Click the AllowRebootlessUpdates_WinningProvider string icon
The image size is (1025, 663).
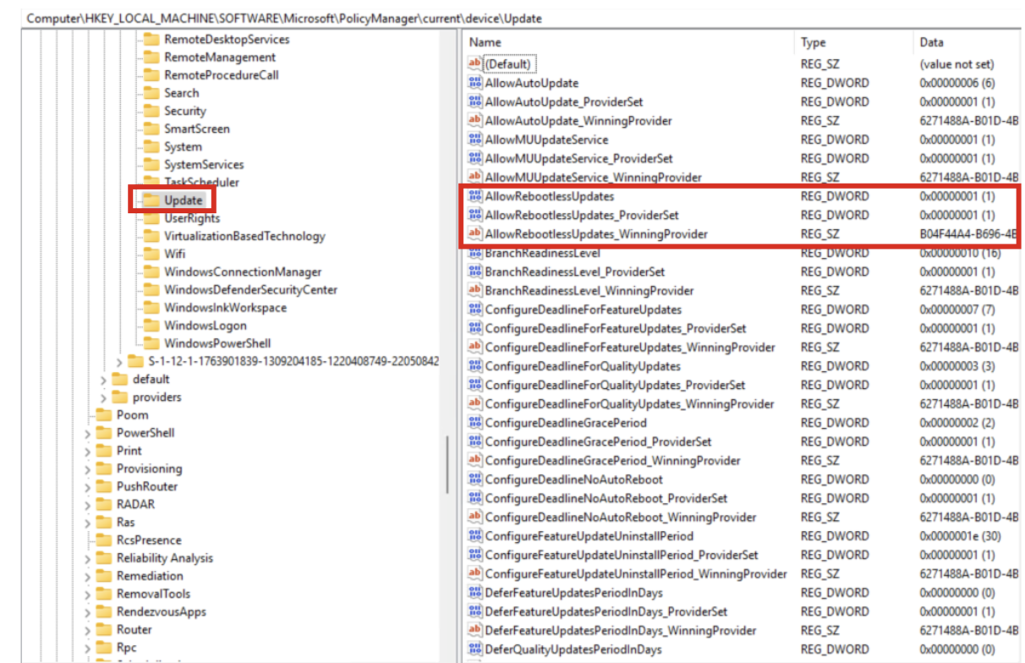tap(475, 233)
